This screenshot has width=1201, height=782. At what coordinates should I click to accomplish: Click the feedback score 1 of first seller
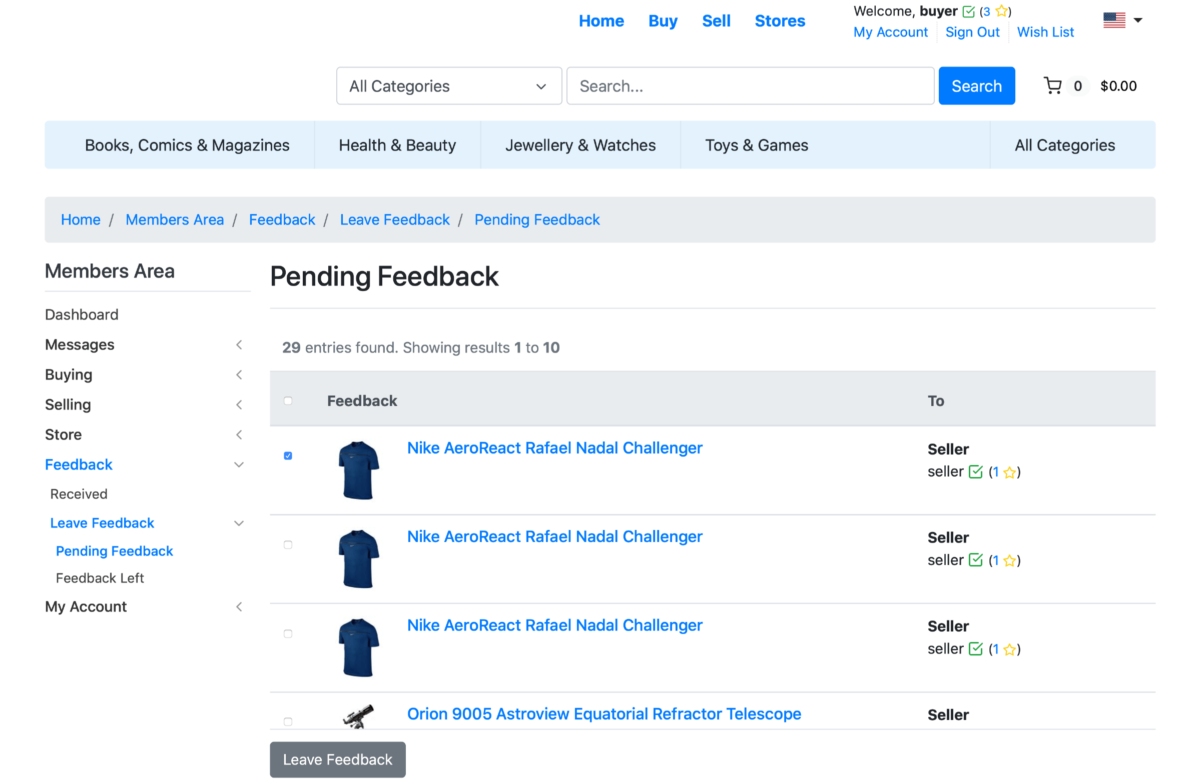coord(996,472)
